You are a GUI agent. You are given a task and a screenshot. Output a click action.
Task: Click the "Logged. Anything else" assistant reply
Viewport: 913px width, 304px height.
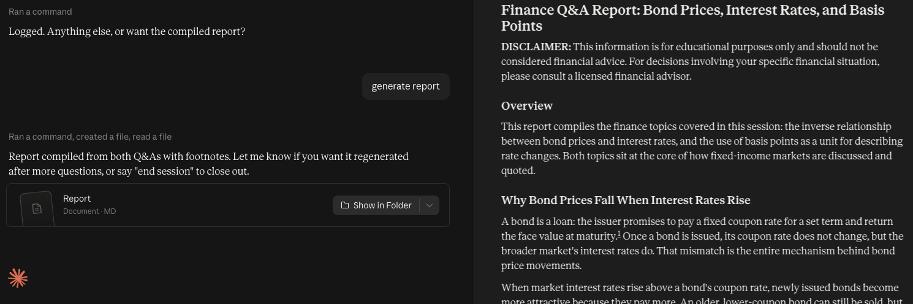[127, 31]
